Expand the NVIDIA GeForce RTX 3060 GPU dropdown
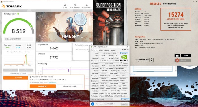Viewport: 198px width, 107px height. click(101, 99)
